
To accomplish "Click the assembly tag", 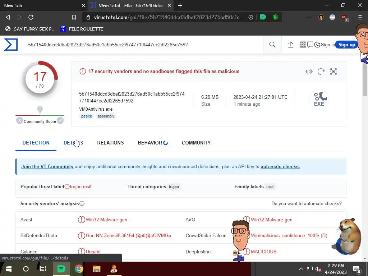I will [106, 116].
